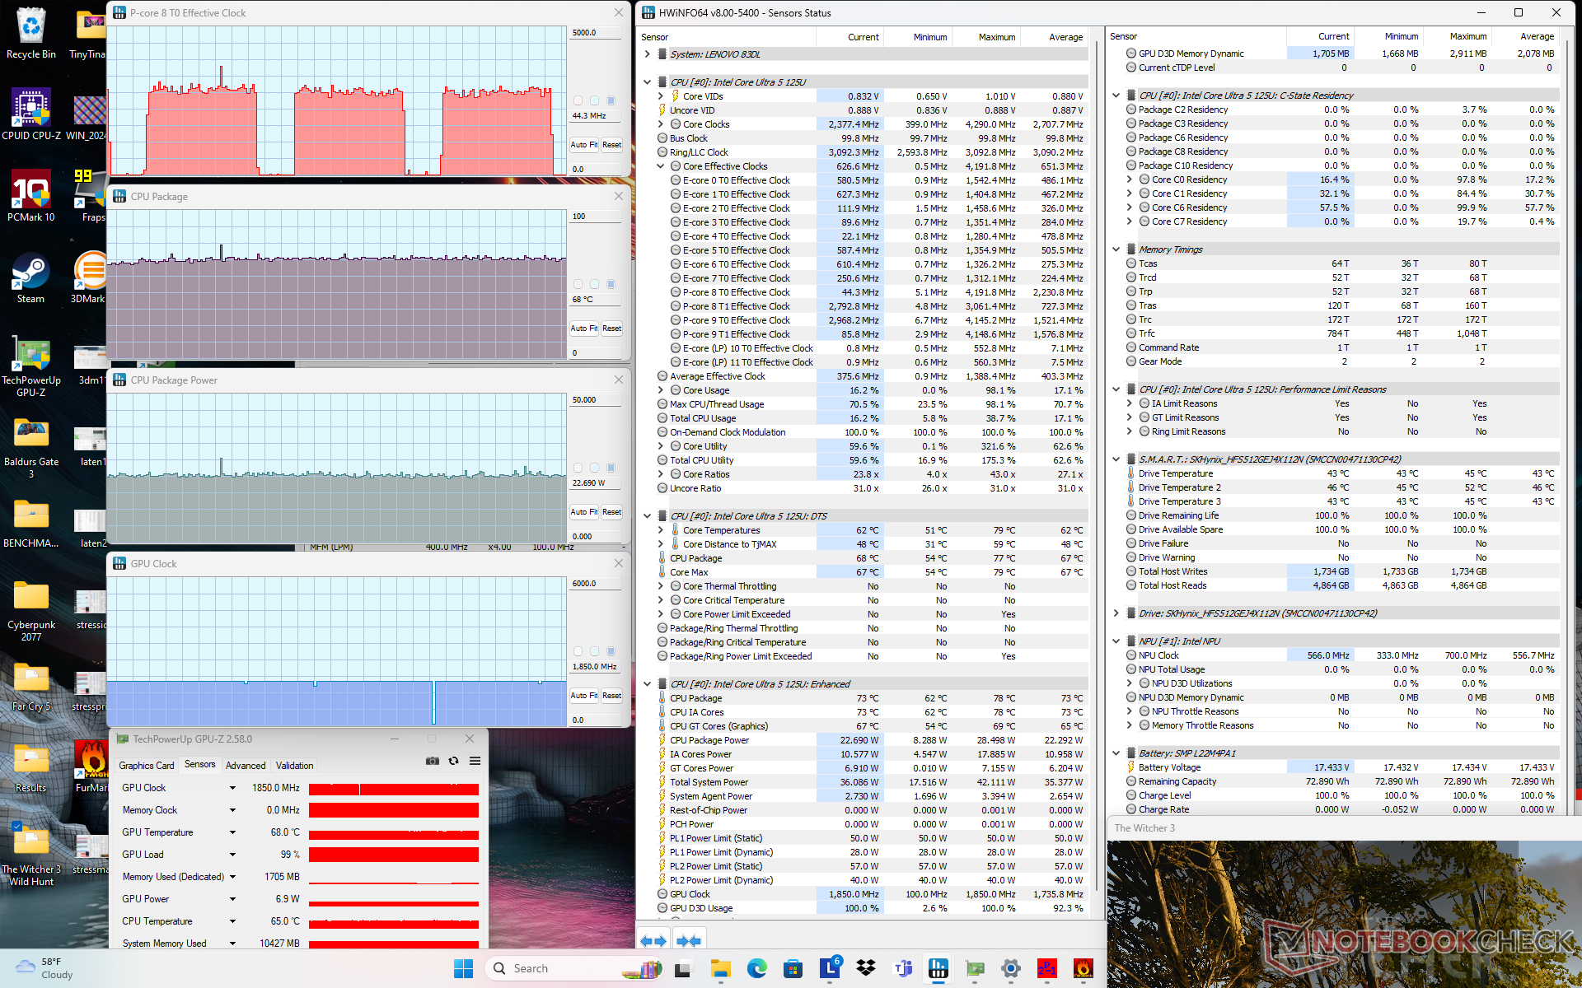This screenshot has width=1582, height=988.
Task: Click GPU-Z refresh sensors icon
Action: (453, 762)
